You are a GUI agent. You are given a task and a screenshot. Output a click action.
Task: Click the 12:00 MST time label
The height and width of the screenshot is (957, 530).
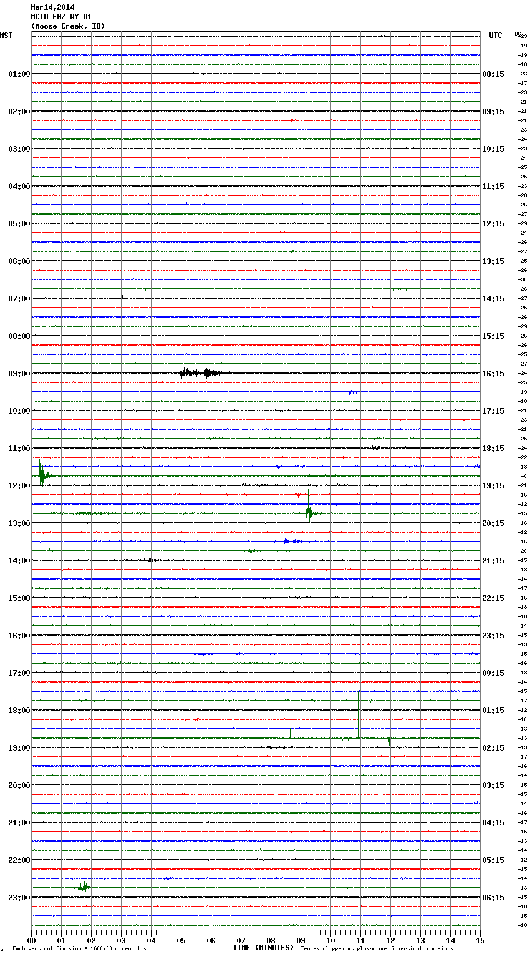pyautogui.click(x=19, y=486)
